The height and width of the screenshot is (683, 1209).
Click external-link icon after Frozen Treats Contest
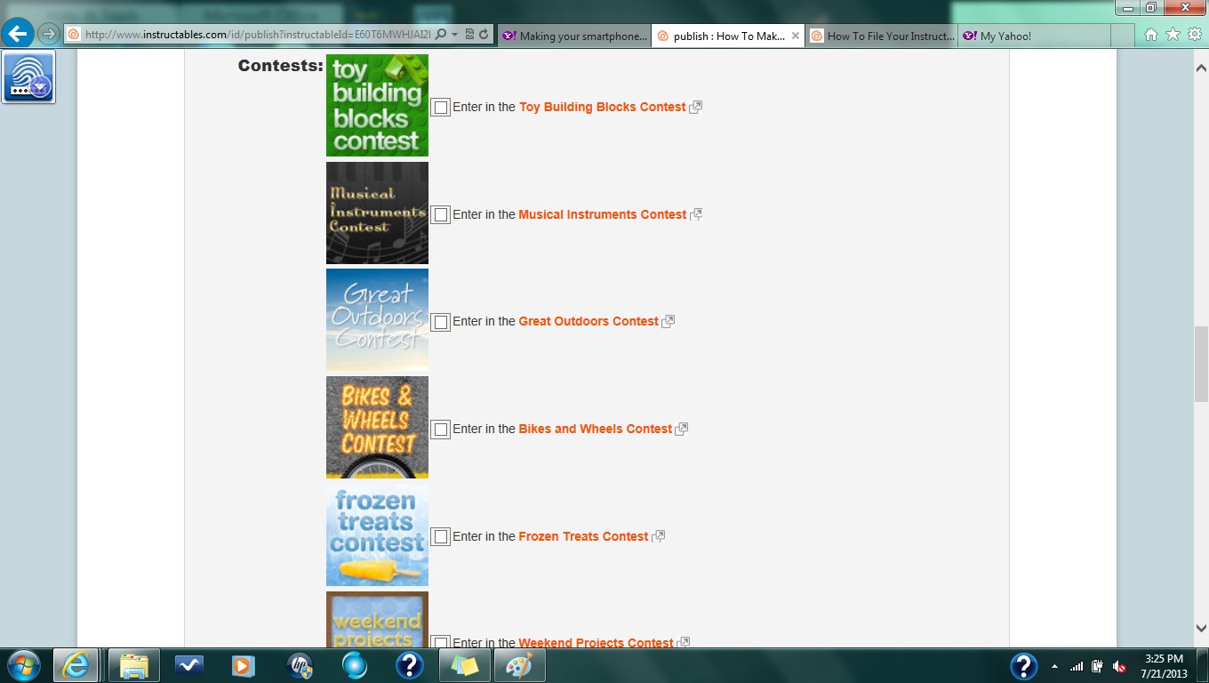tap(659, 536)
